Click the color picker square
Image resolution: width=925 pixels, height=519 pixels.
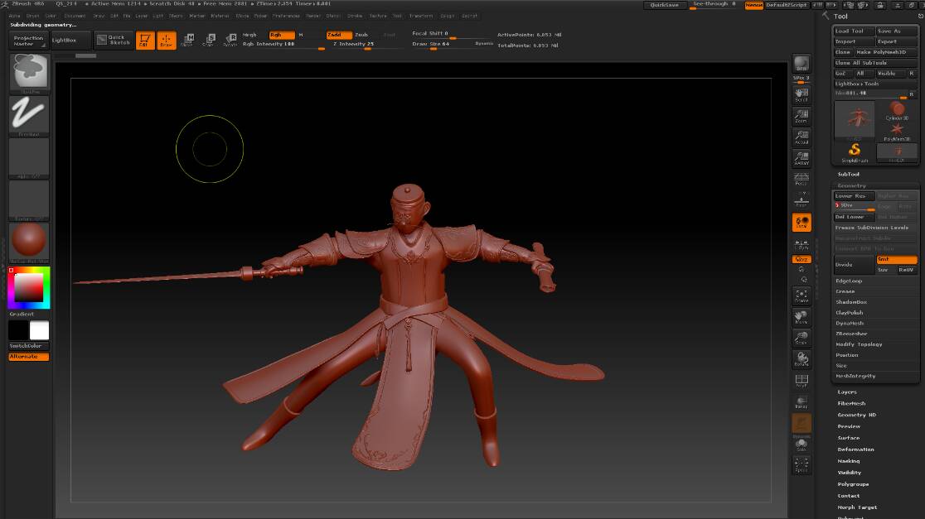[29, 287]
